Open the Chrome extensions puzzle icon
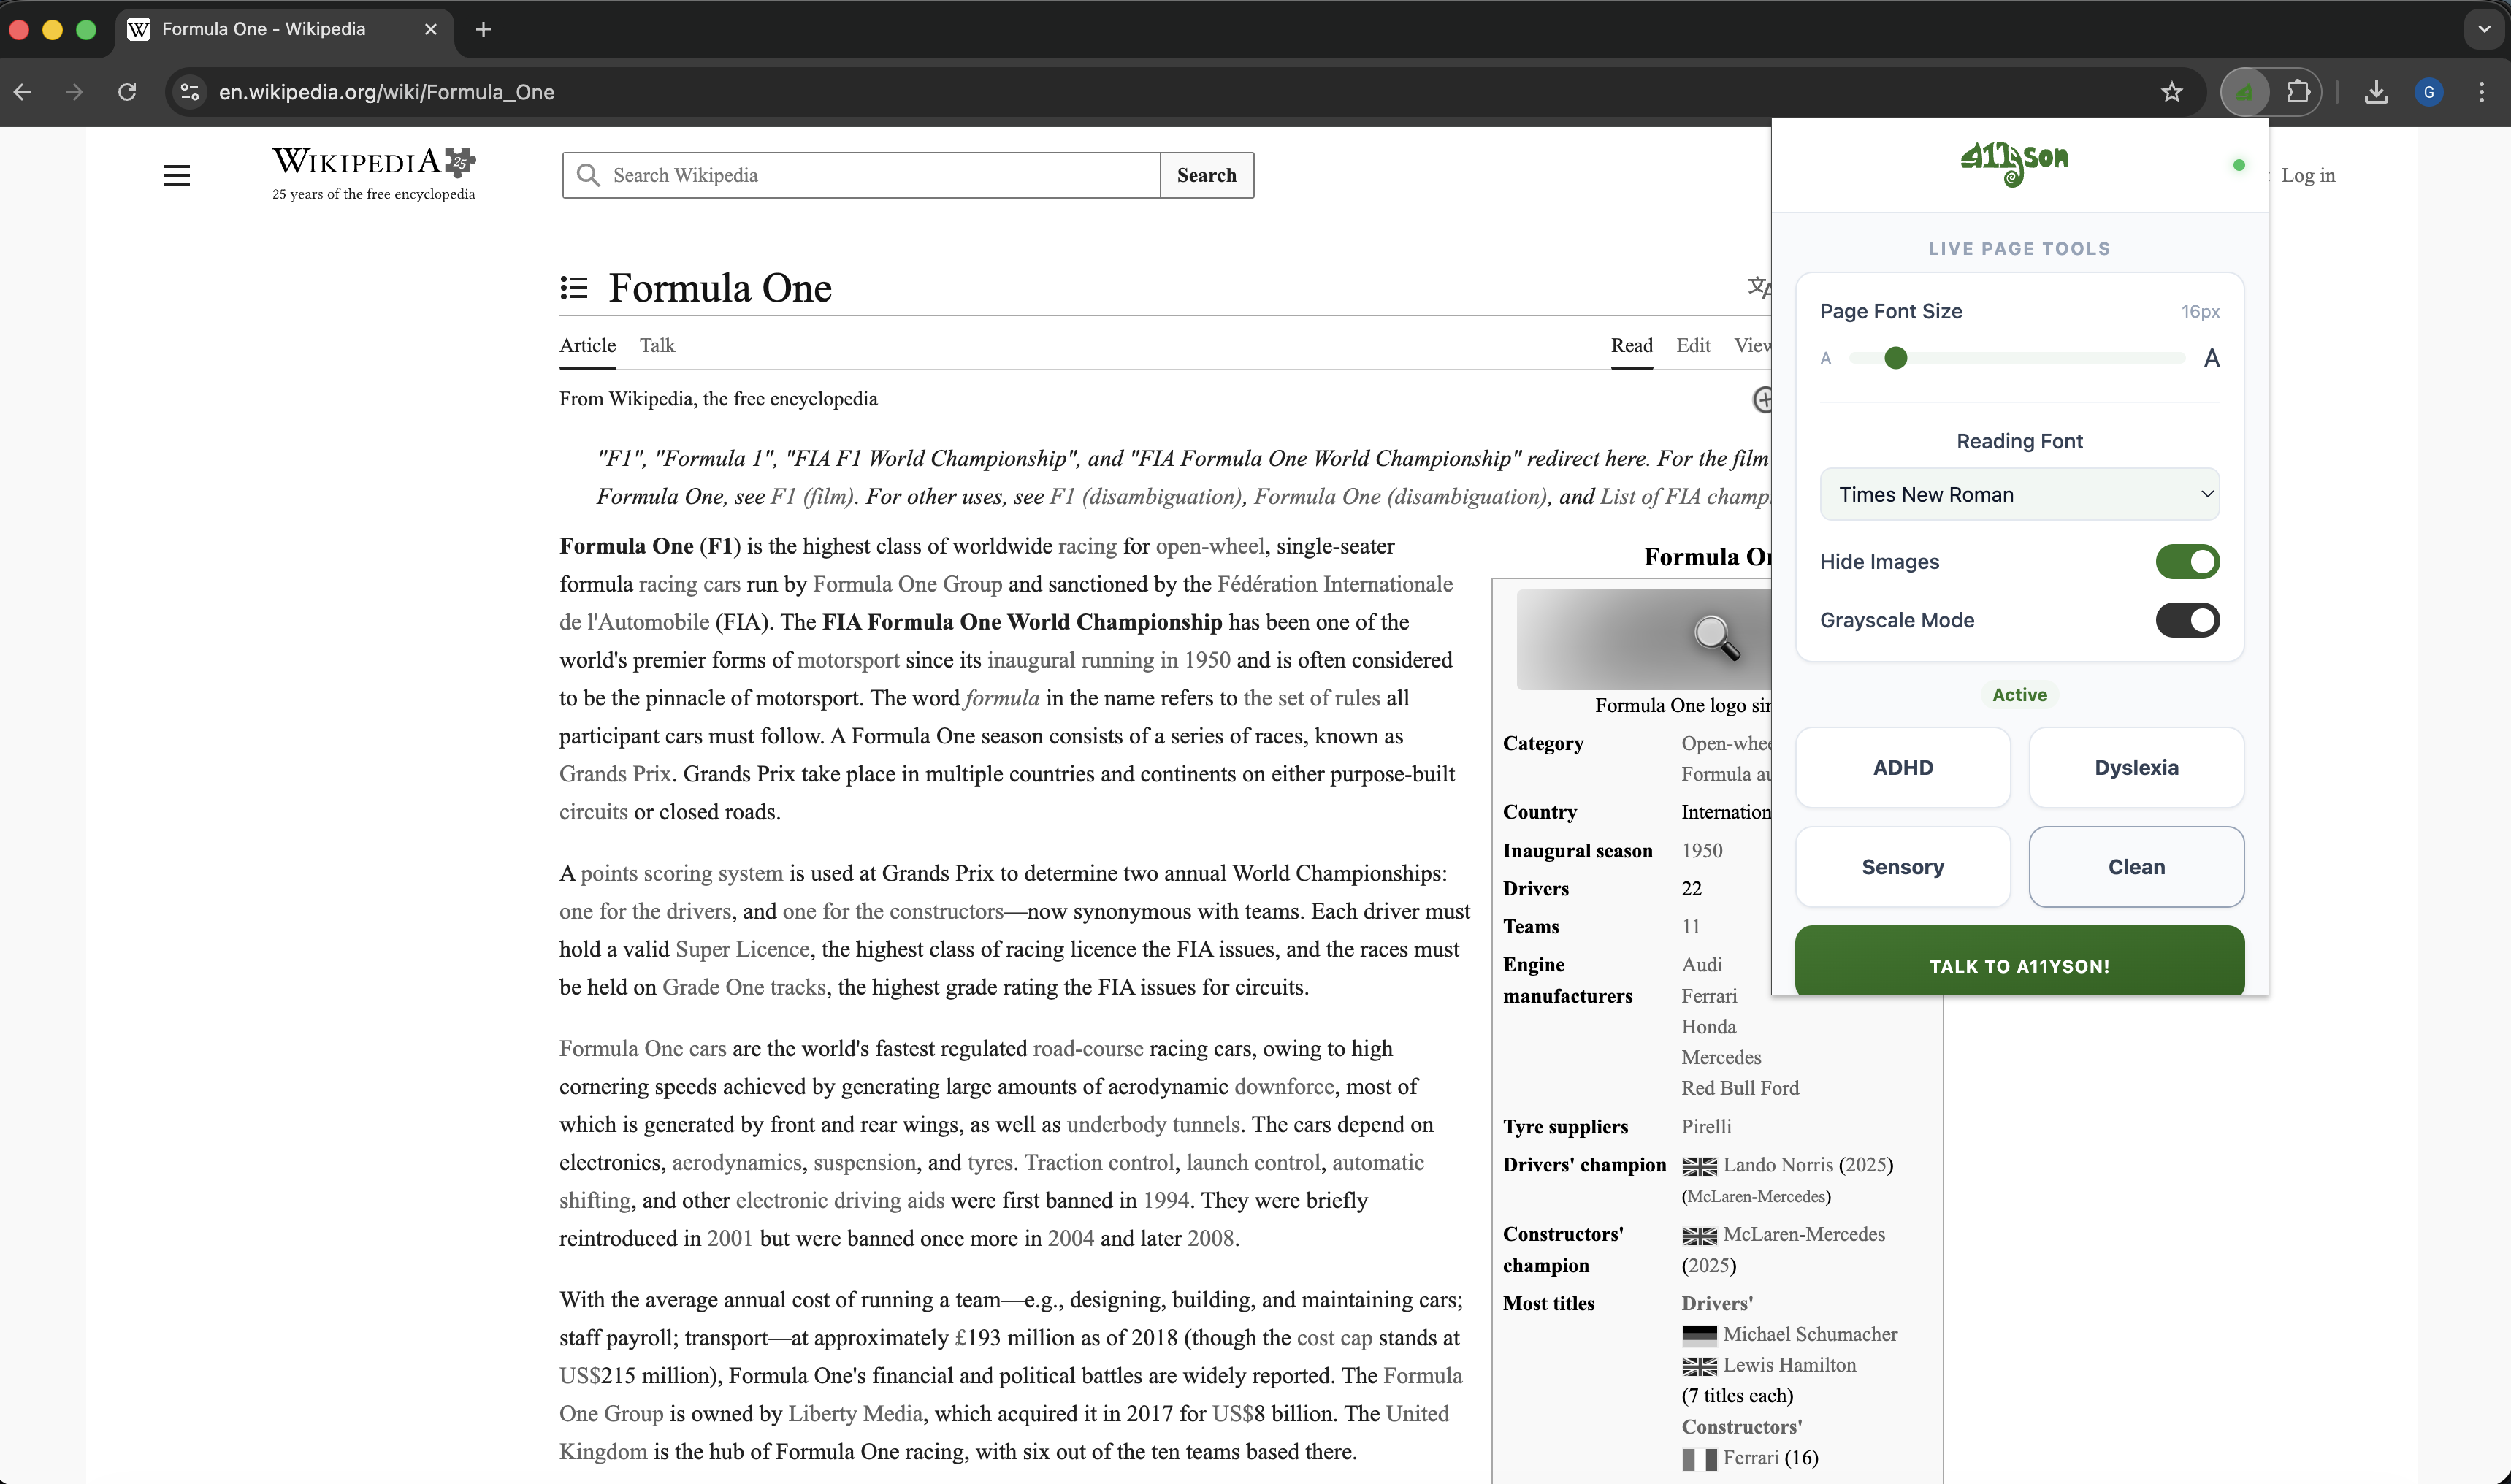 (2297, 92)
